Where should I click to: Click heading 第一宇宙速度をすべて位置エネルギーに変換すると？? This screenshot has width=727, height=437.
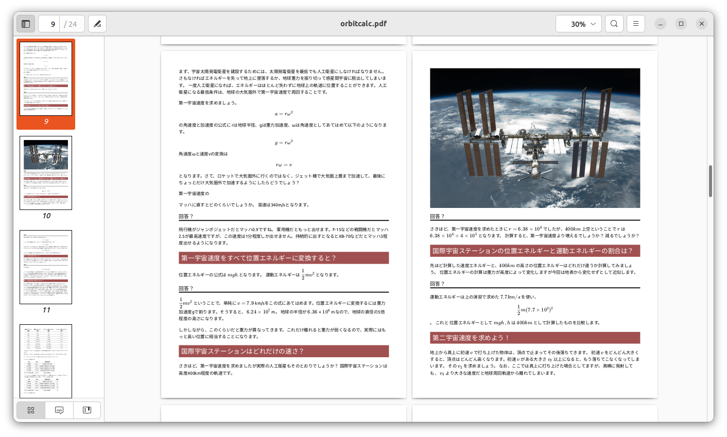click(x=284, y=258)
